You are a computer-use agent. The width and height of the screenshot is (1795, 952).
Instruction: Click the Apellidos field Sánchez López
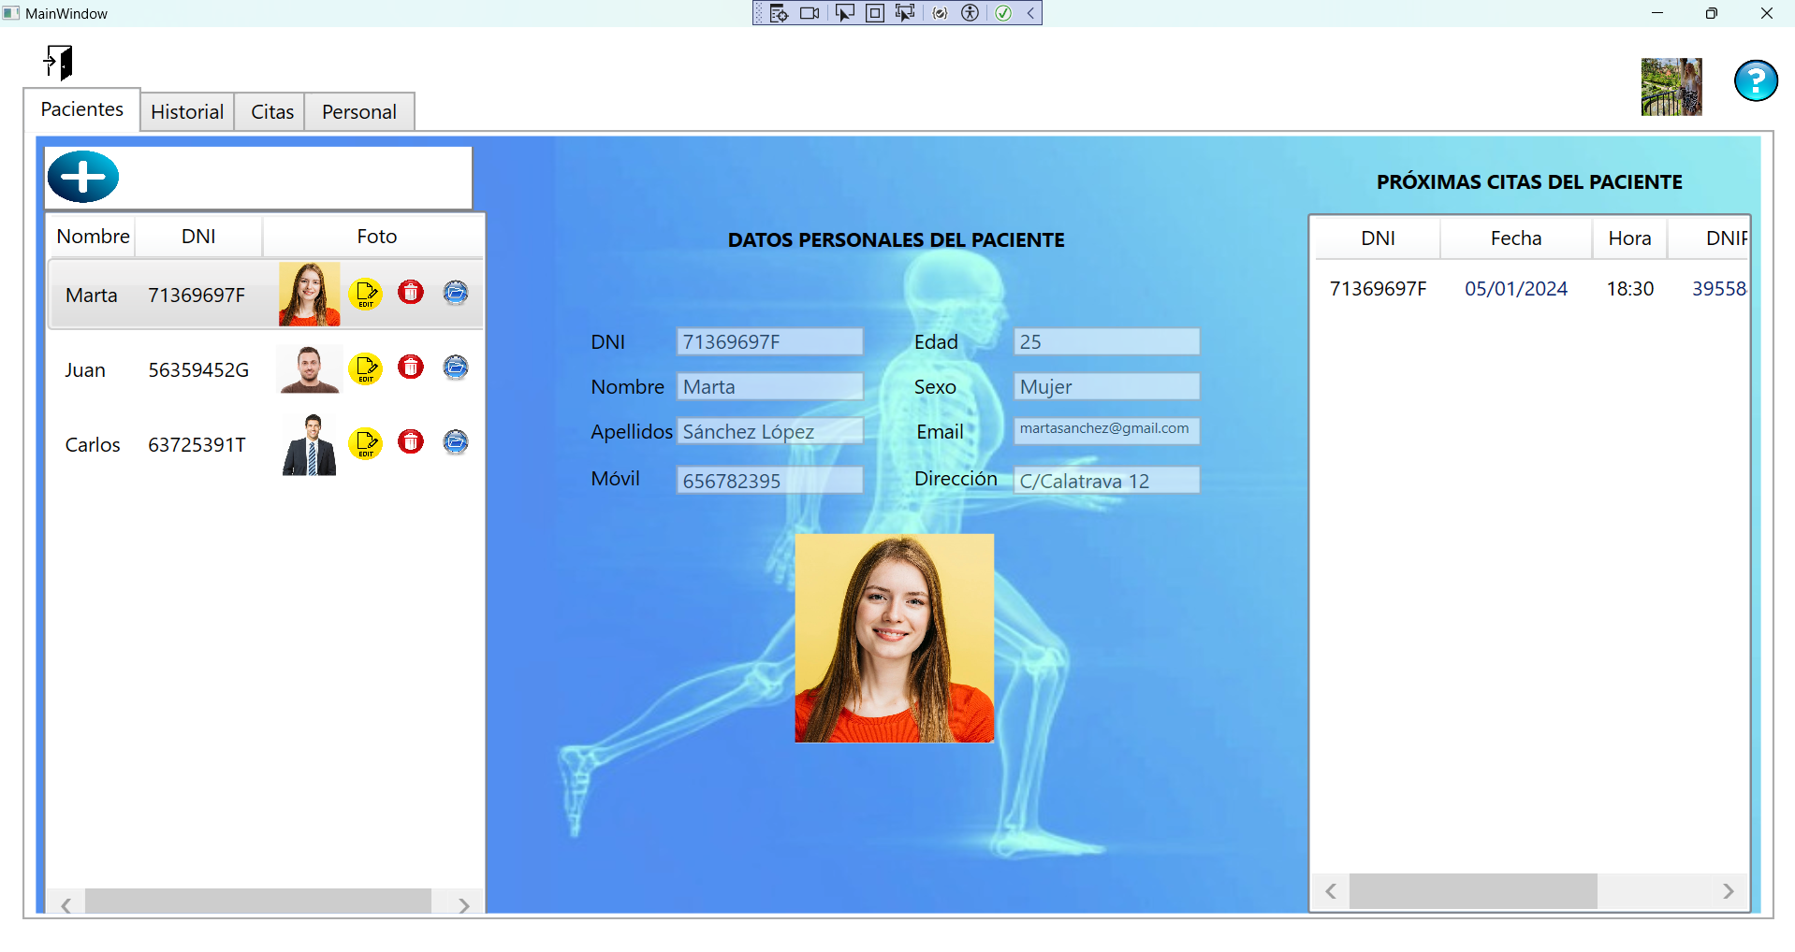[769, 431]
